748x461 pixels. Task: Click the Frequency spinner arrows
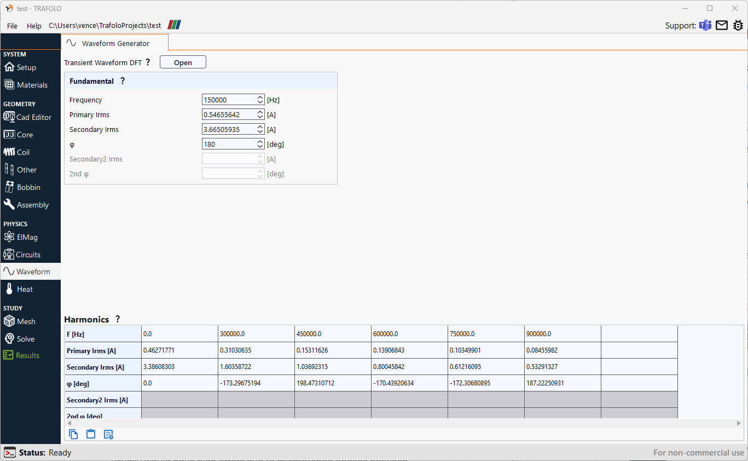coord(260,100)
